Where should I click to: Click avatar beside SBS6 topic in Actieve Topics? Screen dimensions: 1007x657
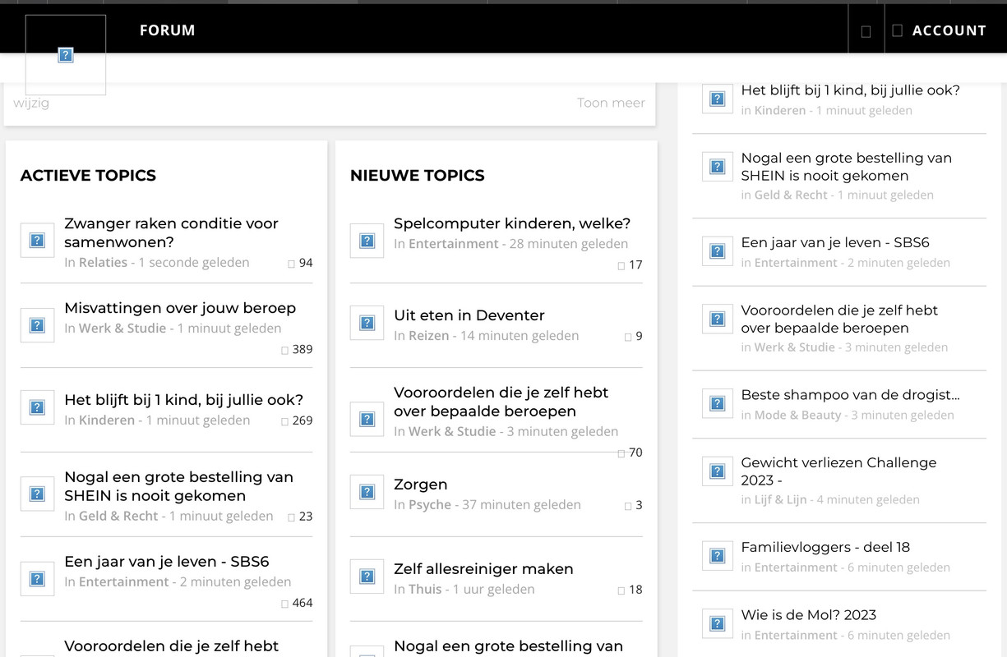37,579
